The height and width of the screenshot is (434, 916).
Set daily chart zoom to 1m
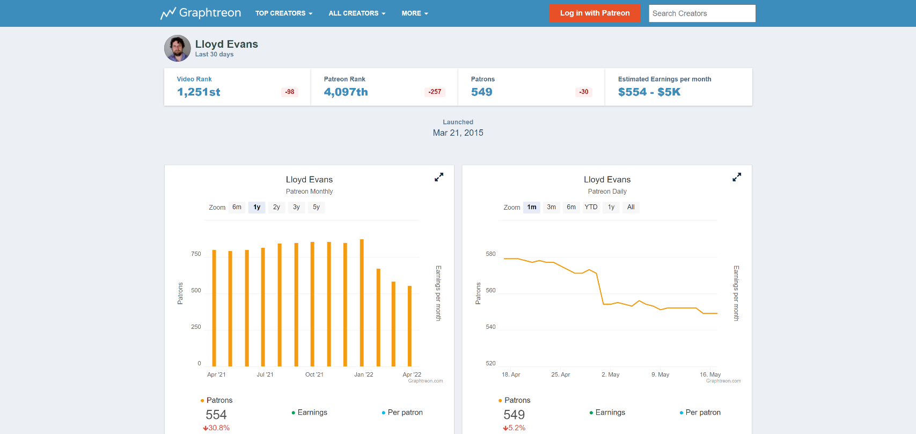pos(532,207)
